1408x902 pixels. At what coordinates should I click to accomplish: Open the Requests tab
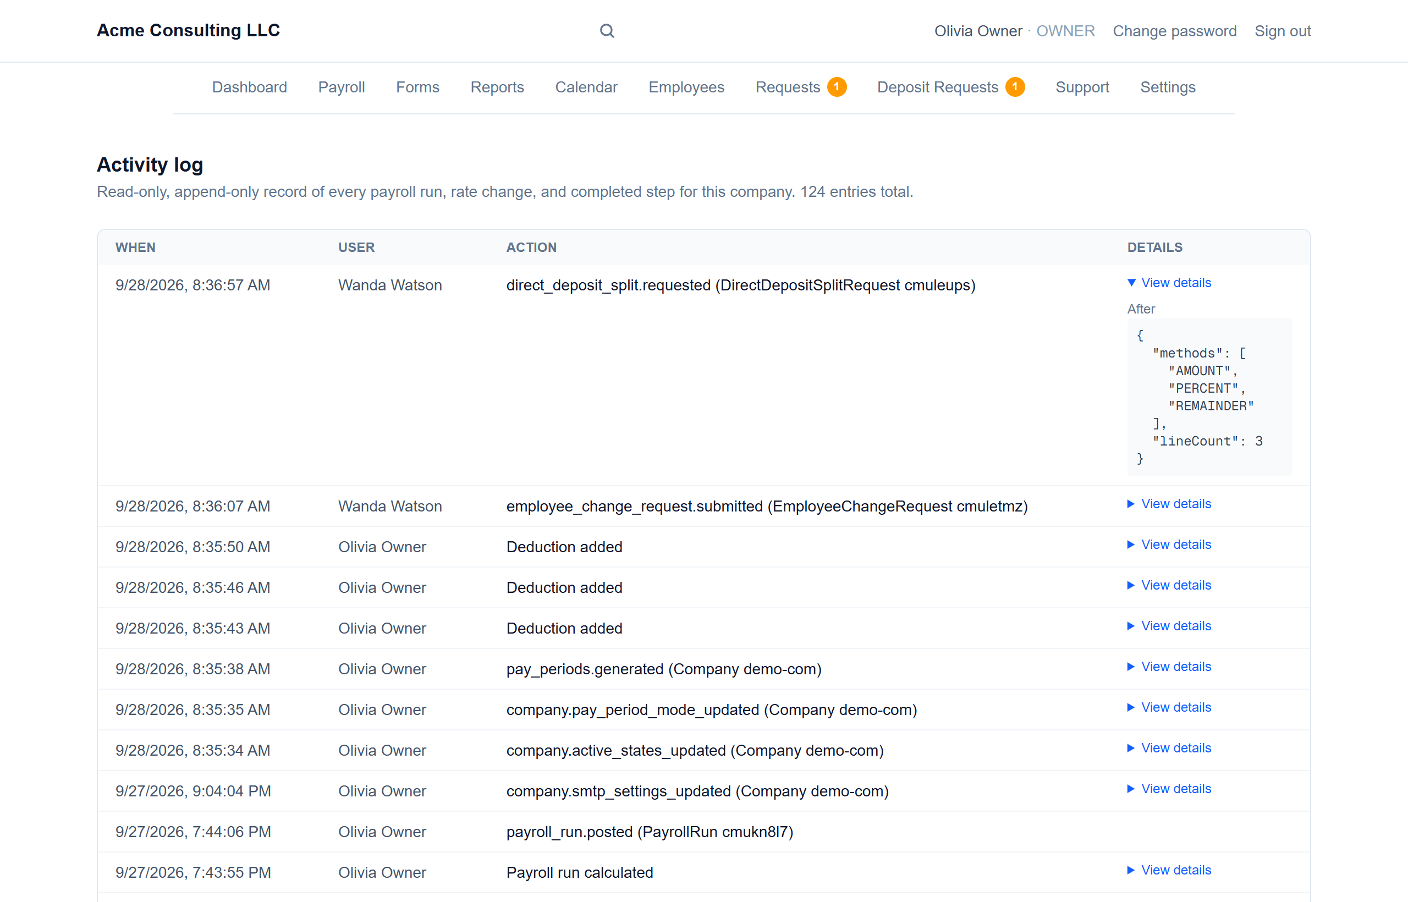click(x=788, y=87)
